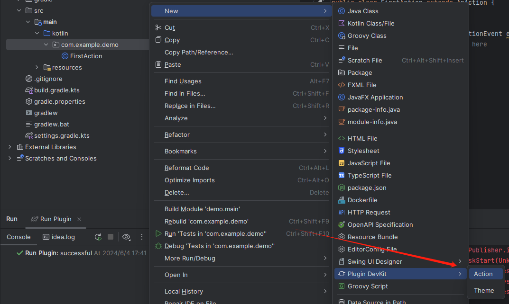The image size is (509, 304).
Task: Click the Swing UI Designer icon
Action: (341, 261)
